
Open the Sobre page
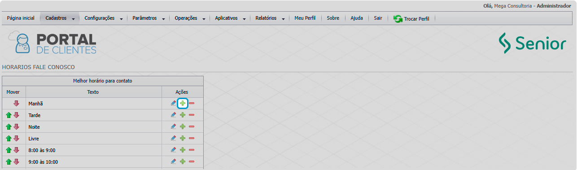tap(333, 18)
